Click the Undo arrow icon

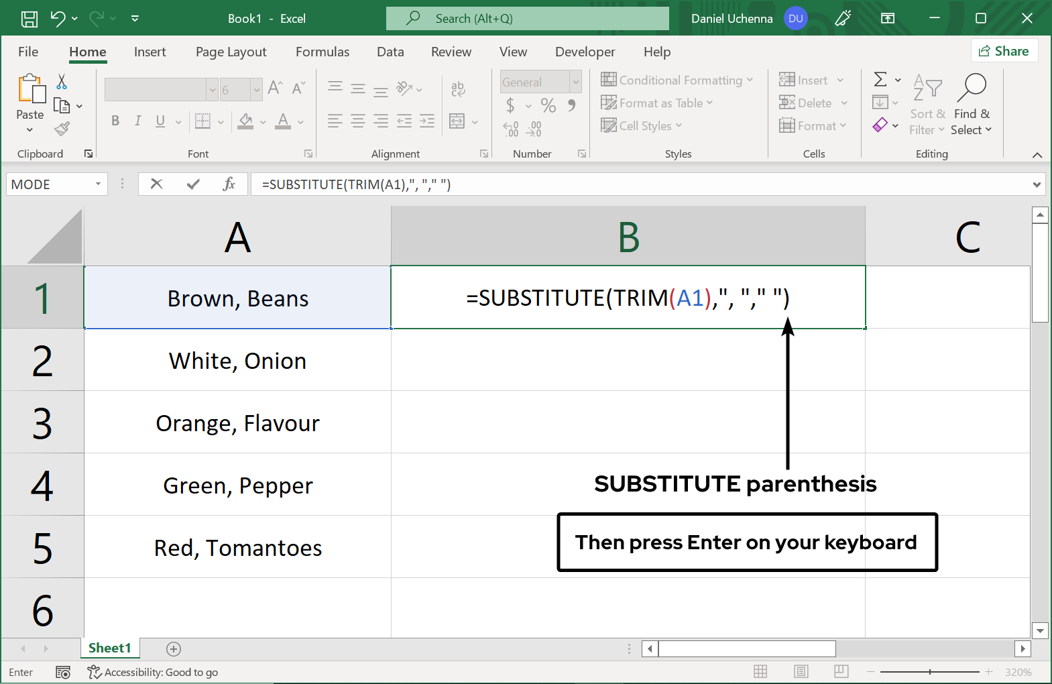[x=58, y=19]
